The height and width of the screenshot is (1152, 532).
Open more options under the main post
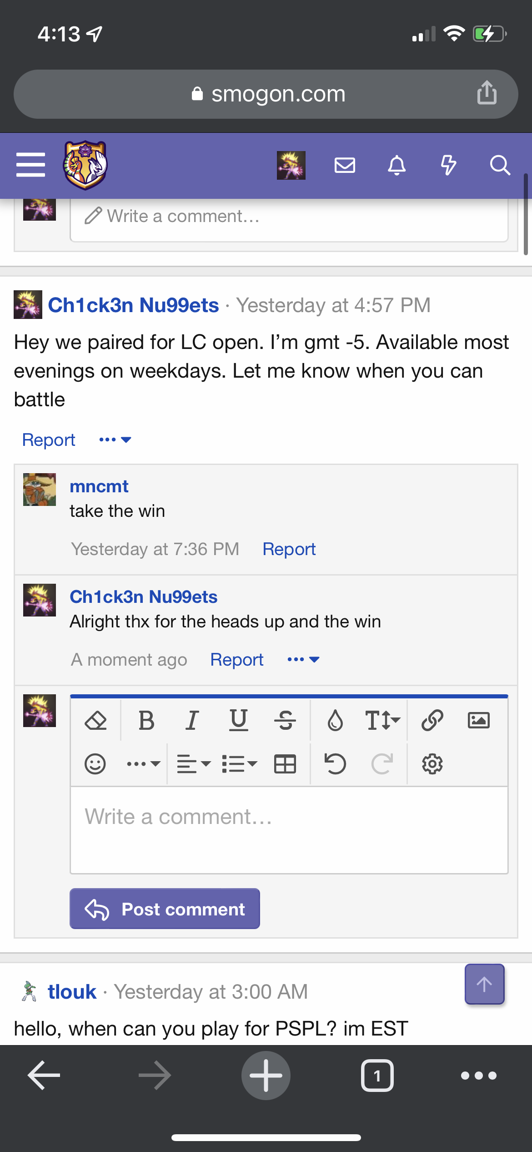(x=115, y=440)
